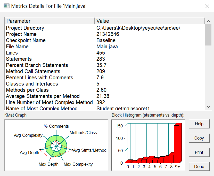Print the metrics report
The height and width of the screenshot is (176, 214).
pyautogui.click(x=199, y=152)
